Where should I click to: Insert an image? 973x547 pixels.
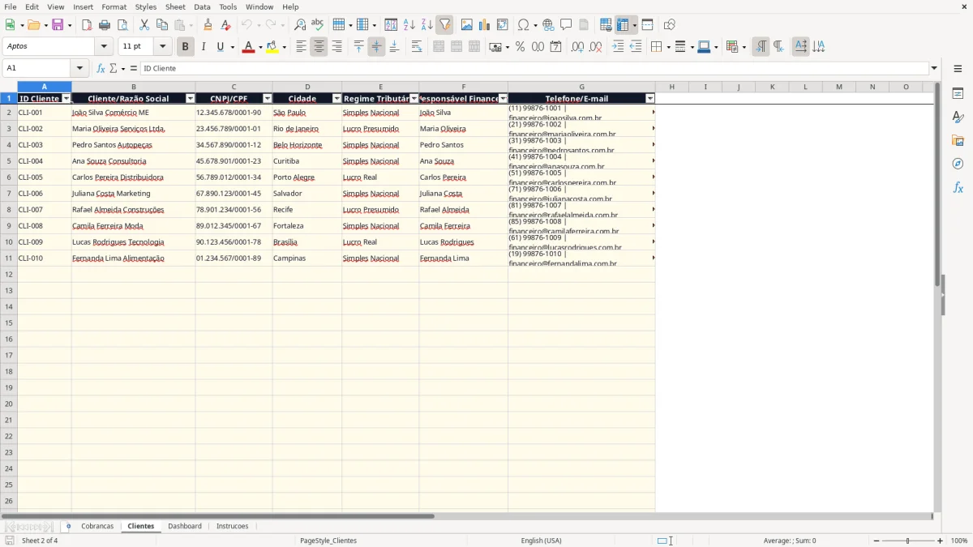coord(467,25)
